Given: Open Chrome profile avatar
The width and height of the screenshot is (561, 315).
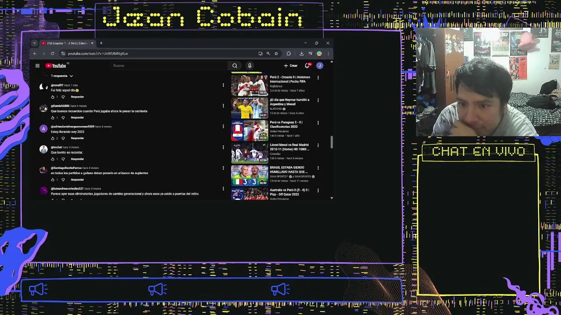Looking at the screenshot, I should (319, 53).
